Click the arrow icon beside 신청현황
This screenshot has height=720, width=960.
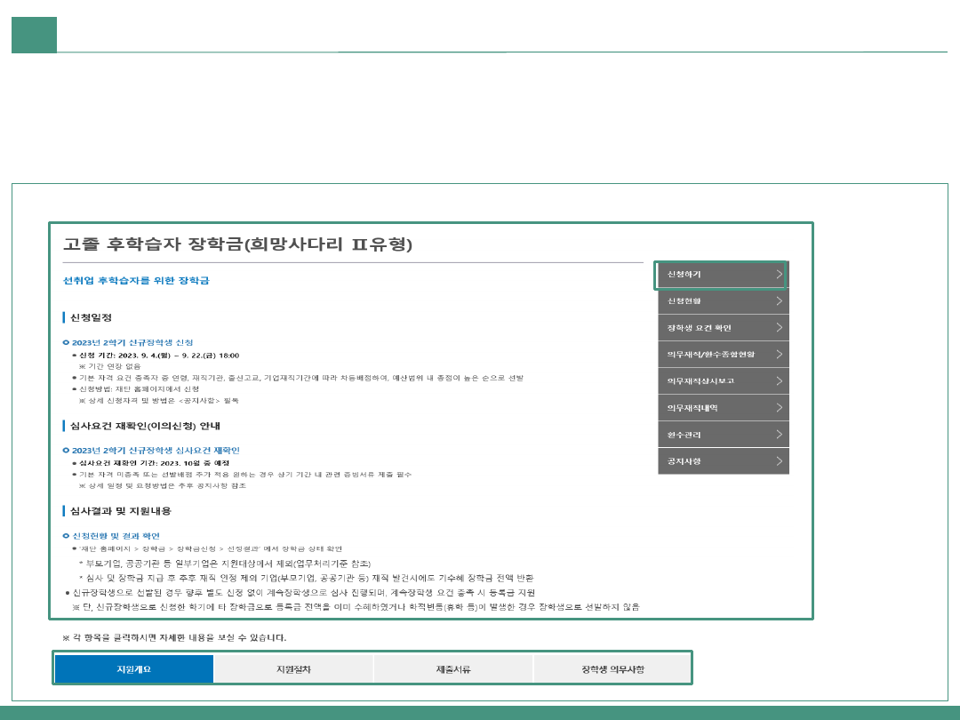point(779,301)
